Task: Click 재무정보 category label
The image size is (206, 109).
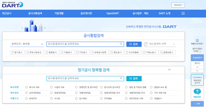Action: click(14, 93)
